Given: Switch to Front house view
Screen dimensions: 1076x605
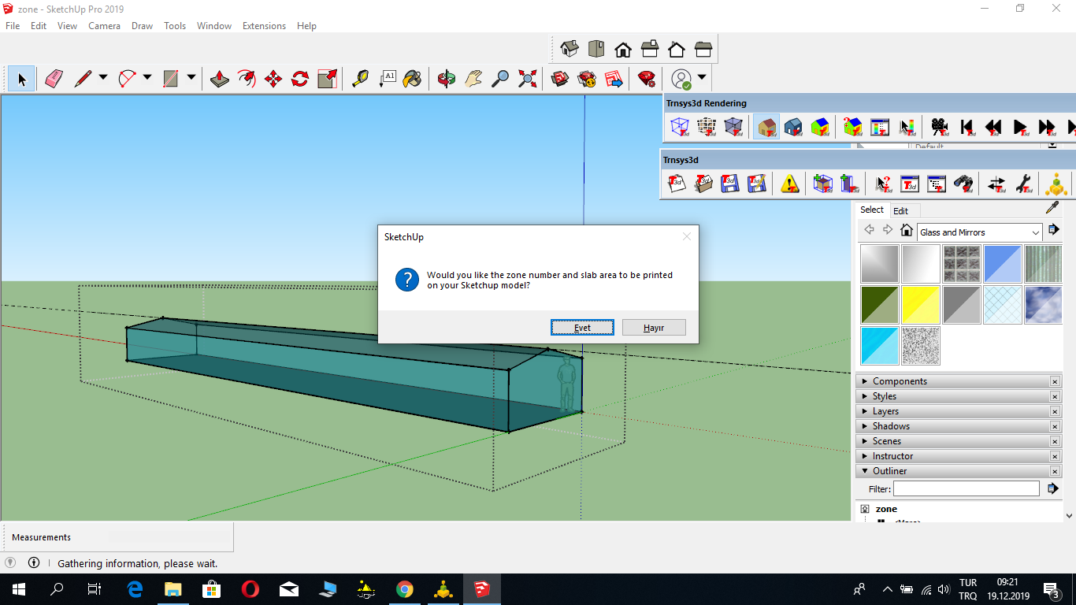Looking at the screenshot, I should [623, 50].
